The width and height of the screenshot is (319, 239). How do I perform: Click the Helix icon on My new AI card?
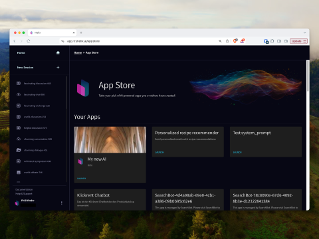80,161
